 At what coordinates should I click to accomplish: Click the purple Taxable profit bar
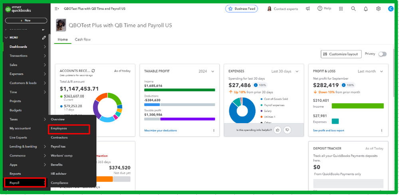click(188, 119)
